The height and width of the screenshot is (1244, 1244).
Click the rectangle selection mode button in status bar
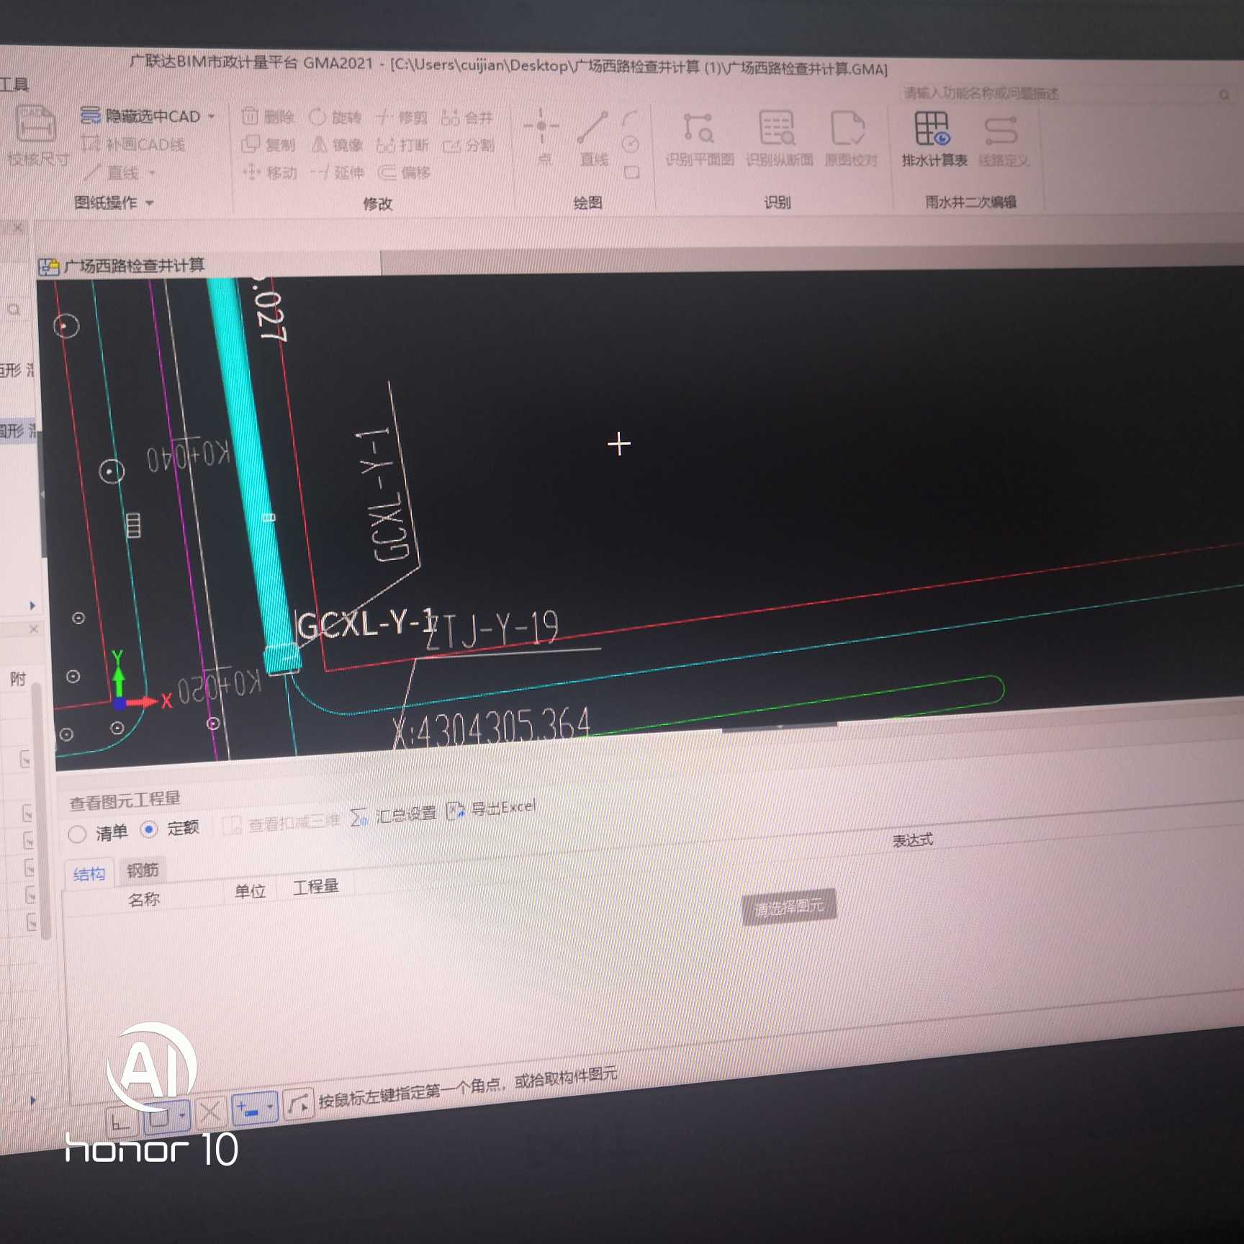pyautogui.click(x=160, y=1117)
